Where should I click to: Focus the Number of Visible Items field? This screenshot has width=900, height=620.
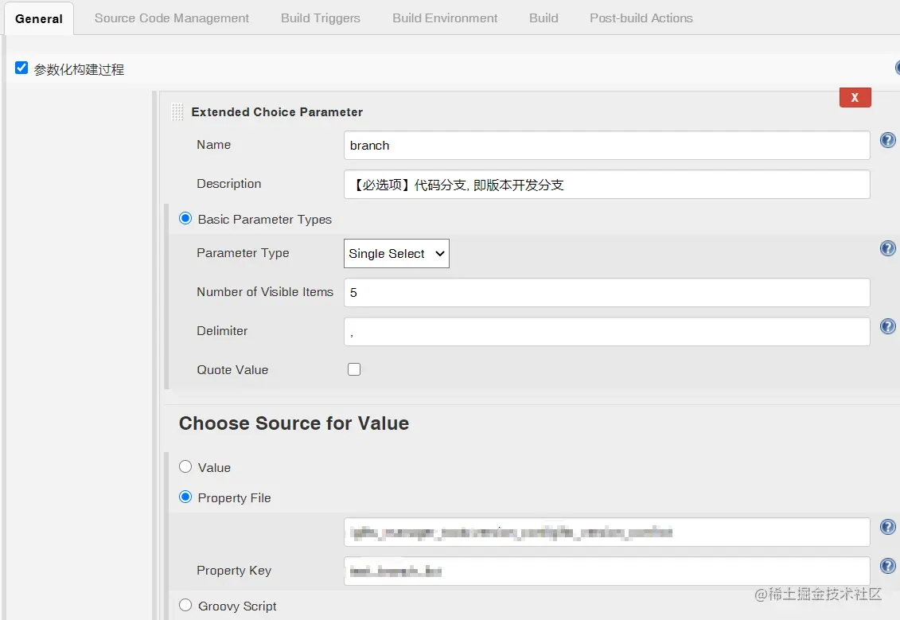click(x=606, y=293)
